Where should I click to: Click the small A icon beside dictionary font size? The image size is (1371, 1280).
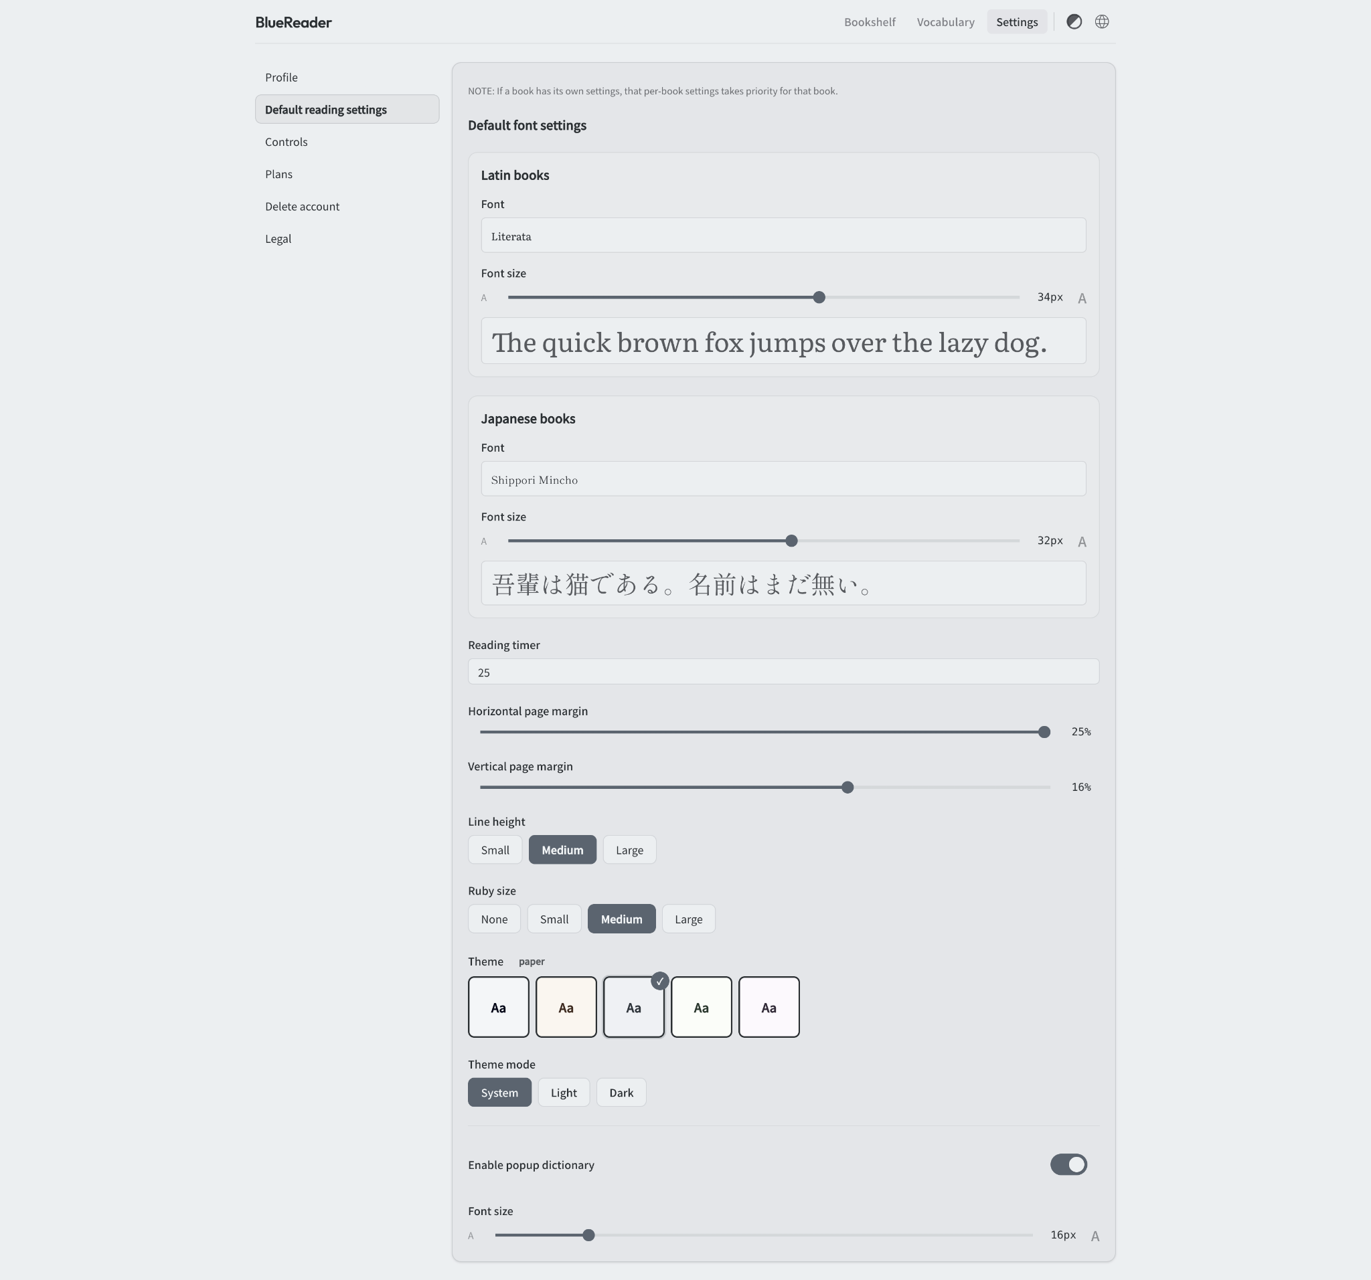471,1236
